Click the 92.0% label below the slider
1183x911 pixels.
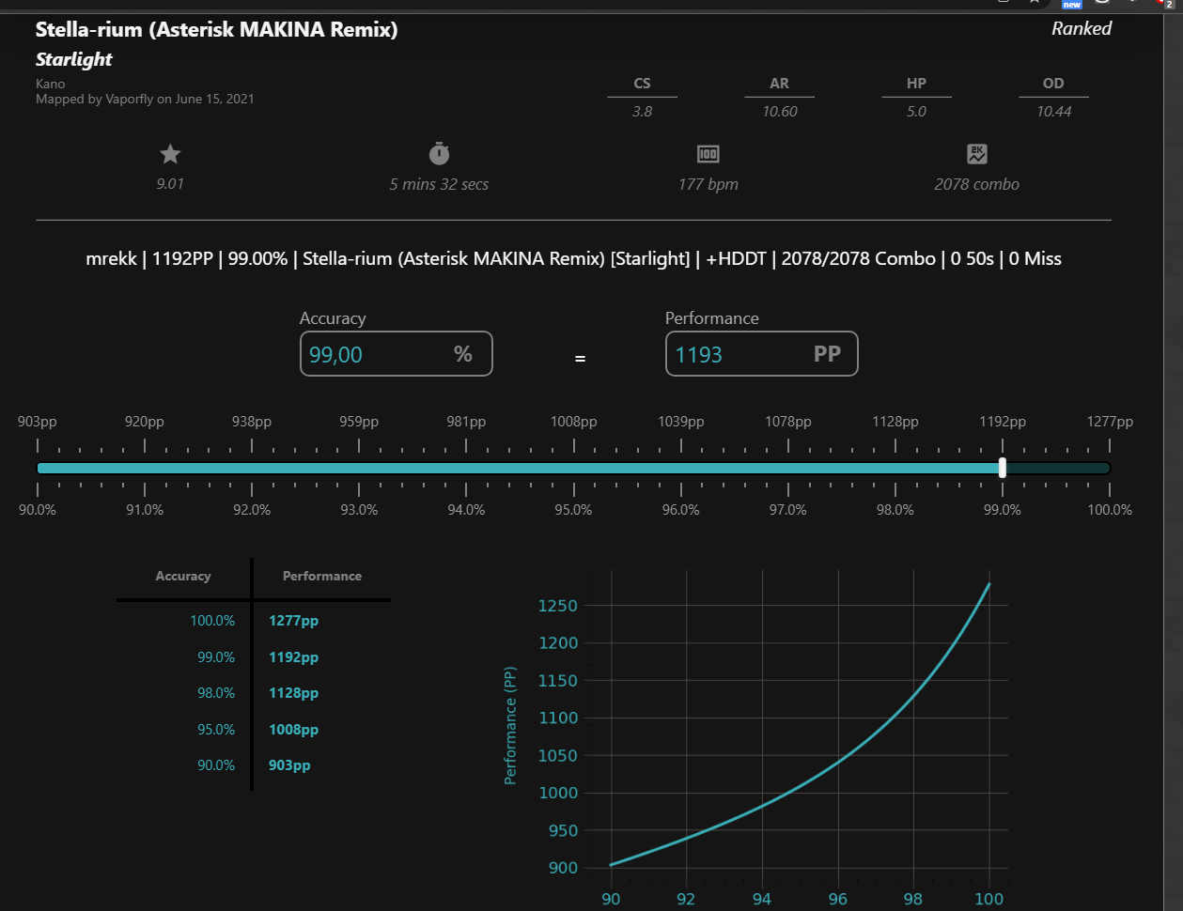click(x=252, y=510)
